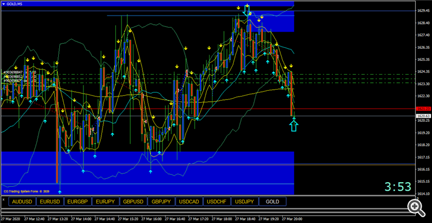The height and width of the screenshot is (223, 432).
Task: Select the GOLD symbol button
Action: pos(272,202)
